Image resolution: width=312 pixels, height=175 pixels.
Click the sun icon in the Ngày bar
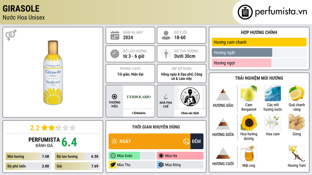[115, 141]
